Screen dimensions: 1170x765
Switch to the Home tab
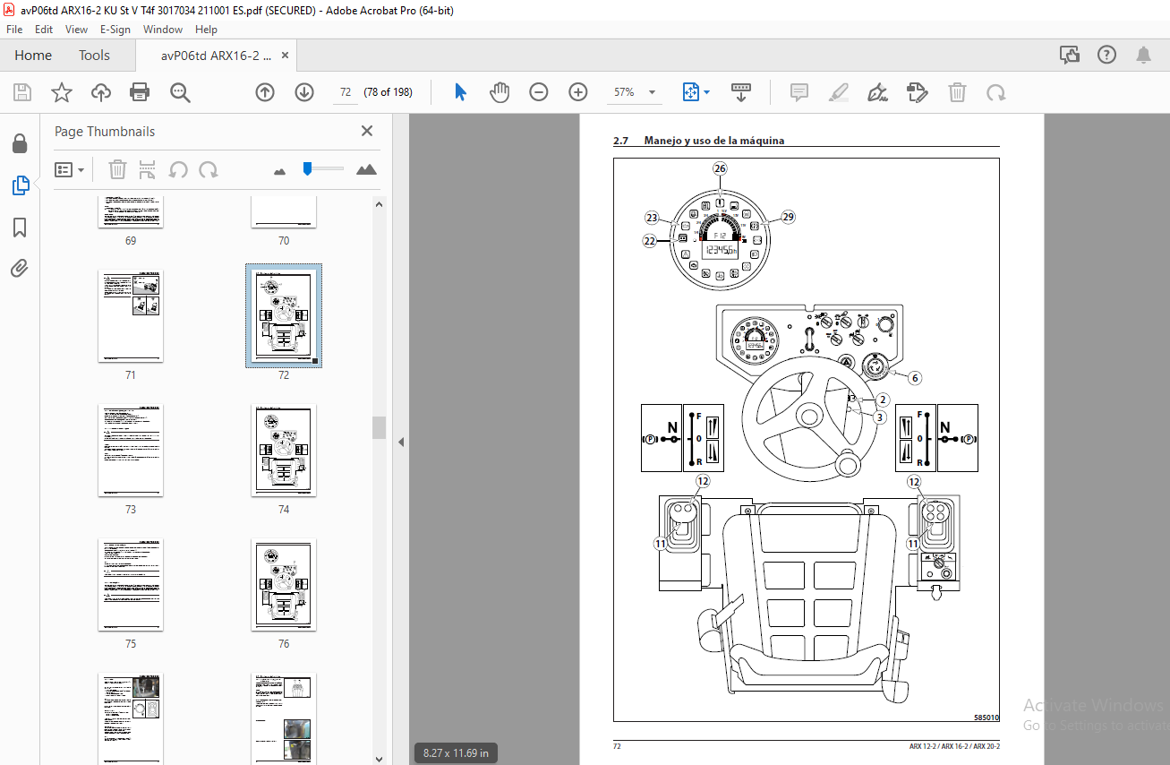point(33,56)
